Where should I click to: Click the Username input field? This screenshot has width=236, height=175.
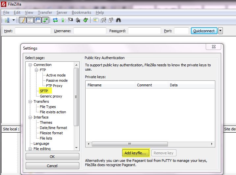(x=90, y=31)
